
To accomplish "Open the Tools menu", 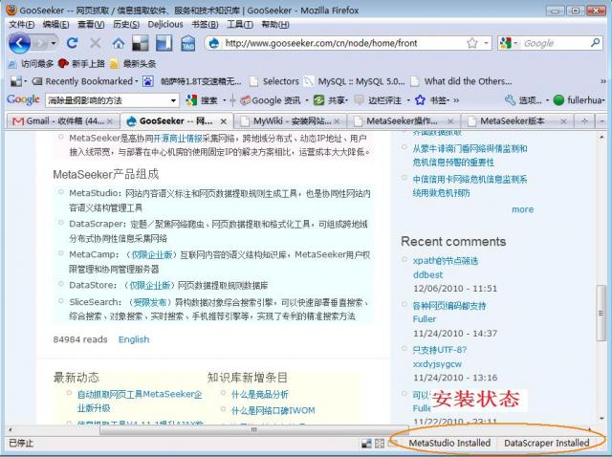I will click(240, 25).
